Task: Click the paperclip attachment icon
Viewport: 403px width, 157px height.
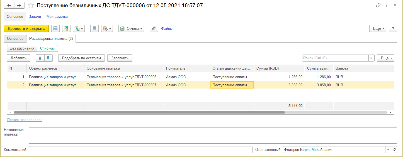Action: [154, 28]
